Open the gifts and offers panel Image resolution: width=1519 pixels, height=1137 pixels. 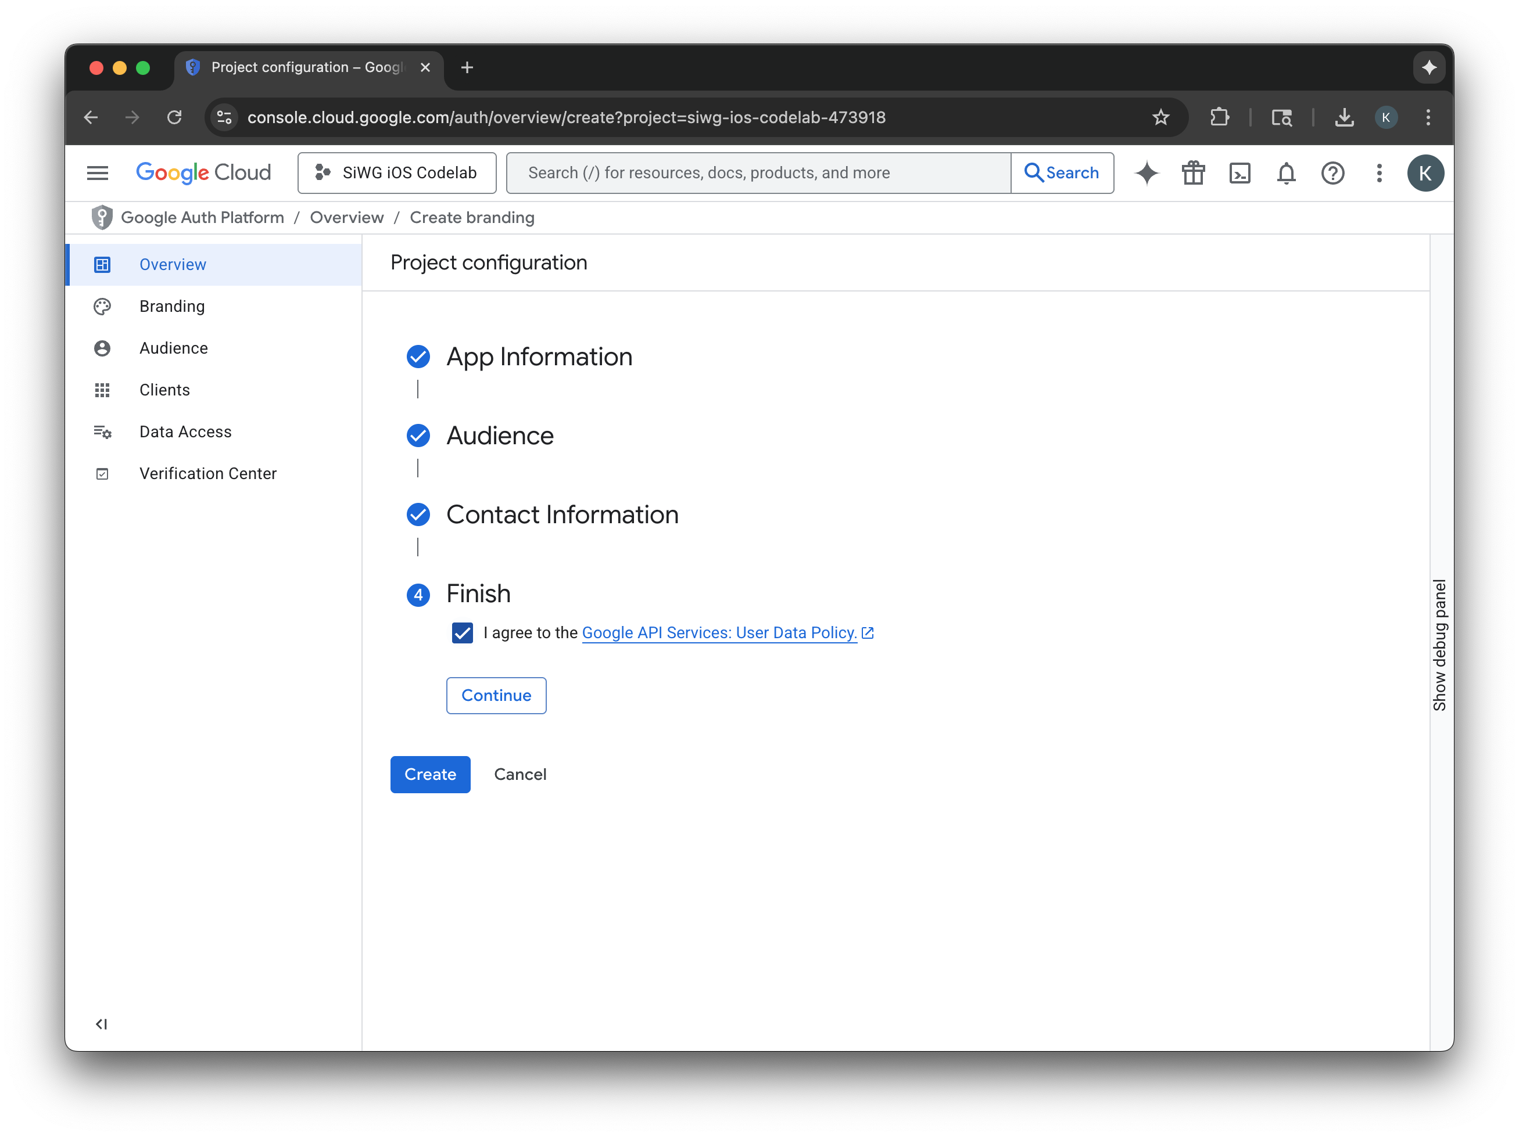[x=1193, y=173]
